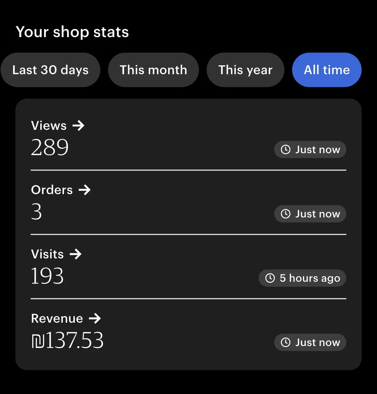Switch to This month stats
The image size is (377, 394).
153,70
